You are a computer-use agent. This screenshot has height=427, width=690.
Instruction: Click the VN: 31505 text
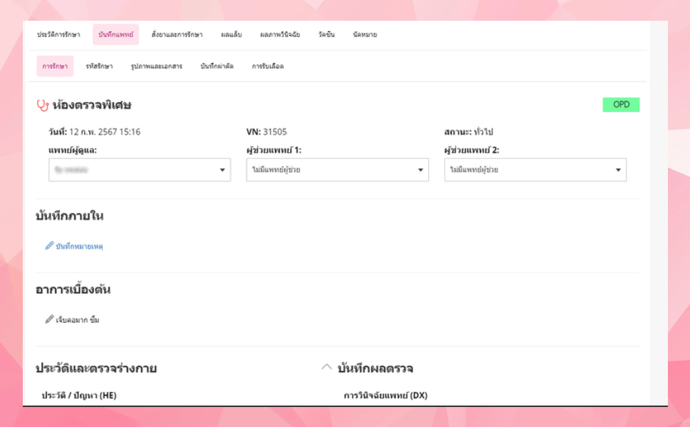pos(267,131)
